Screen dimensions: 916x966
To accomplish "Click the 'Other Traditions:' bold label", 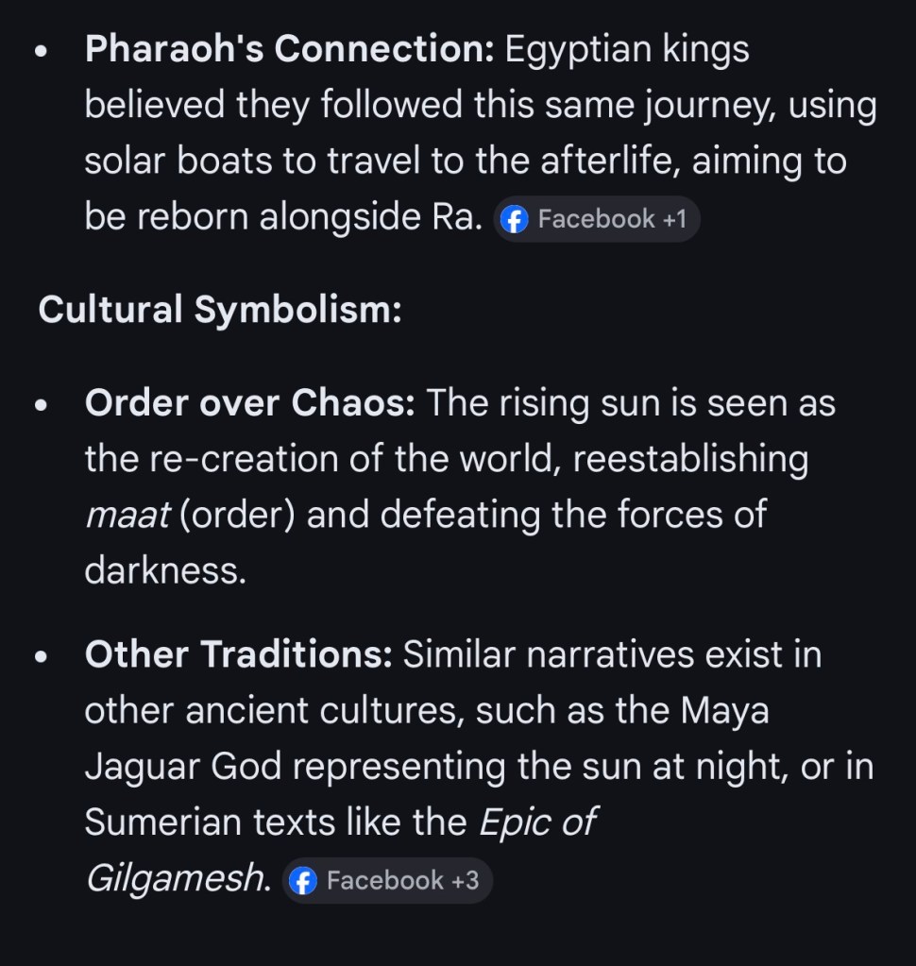I will pos(238,654).
